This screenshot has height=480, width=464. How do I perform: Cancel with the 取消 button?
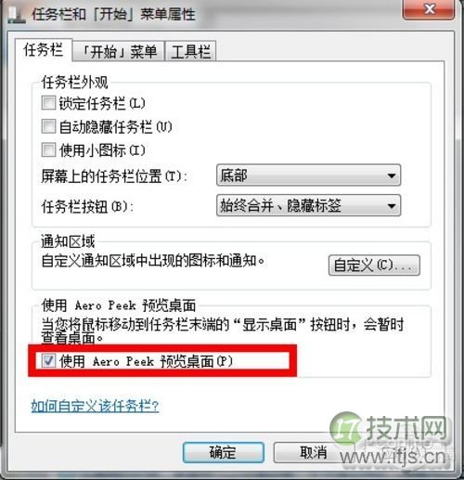tap(314, 452)
